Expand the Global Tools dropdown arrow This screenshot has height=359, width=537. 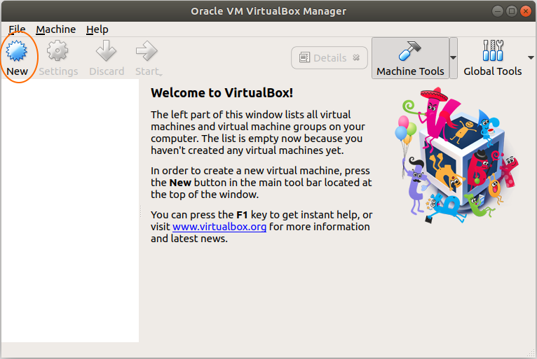tap(531, 58)
